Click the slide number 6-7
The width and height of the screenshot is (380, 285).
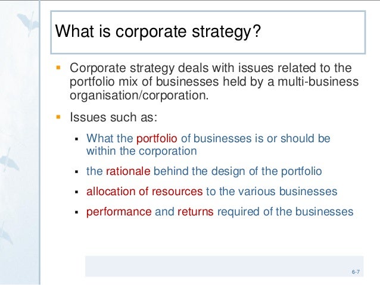[x=356, y=272]
